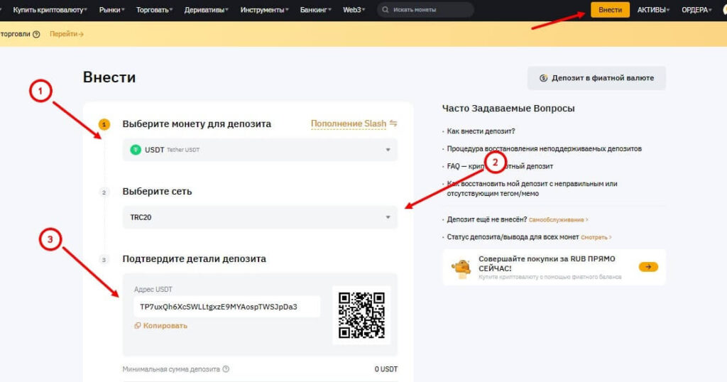Open the Банкинг menu

pos(315,10)
